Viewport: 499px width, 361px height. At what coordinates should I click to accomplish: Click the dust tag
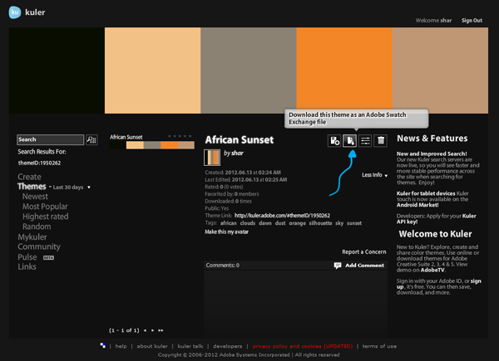pos(280,223)
